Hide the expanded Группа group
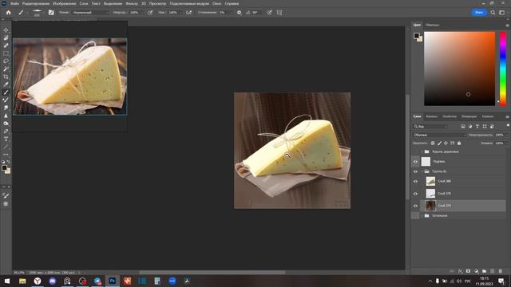 tap(415, 171)
